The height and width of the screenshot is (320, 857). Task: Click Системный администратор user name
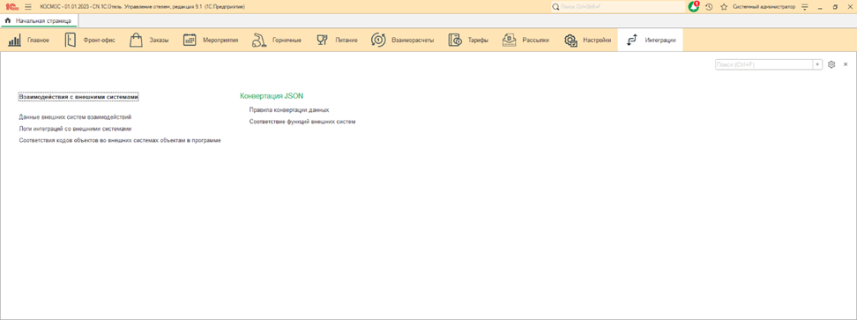pyautogui.click(x=764, y=7)
